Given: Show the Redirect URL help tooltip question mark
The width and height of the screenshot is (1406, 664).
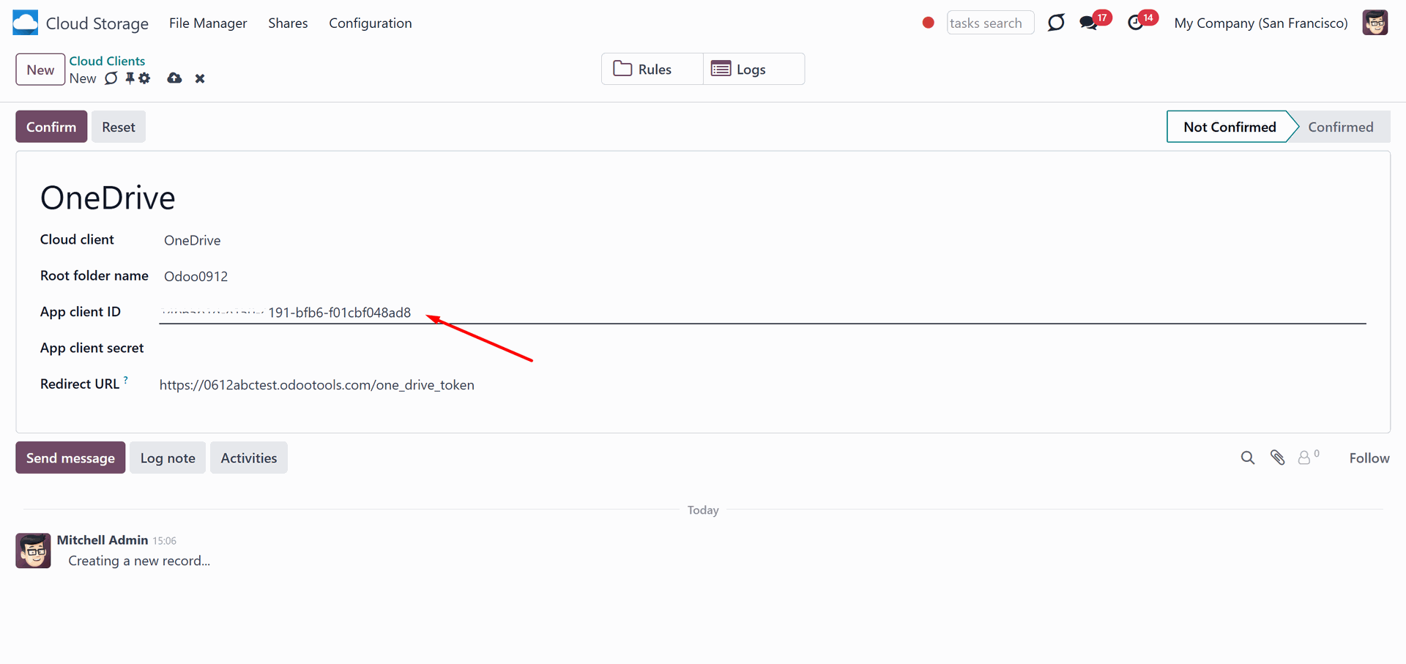Looking at the screenshot, I should pos(126,380).
